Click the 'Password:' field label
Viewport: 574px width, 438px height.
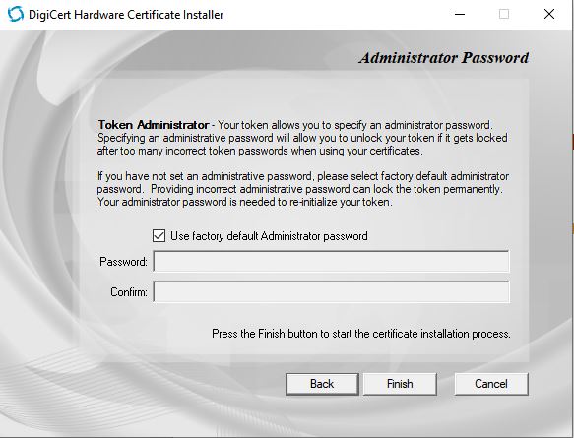tap(123, 262)
